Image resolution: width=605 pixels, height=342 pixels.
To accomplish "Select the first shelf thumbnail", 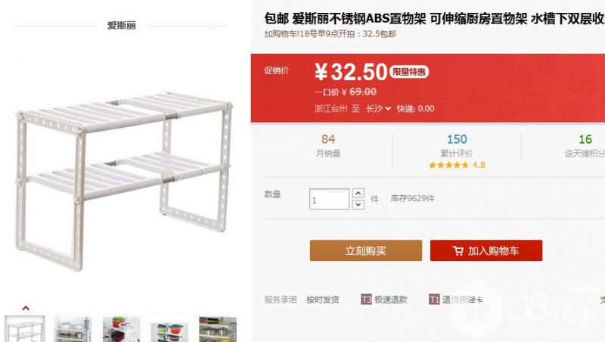I will coord(25,329).
